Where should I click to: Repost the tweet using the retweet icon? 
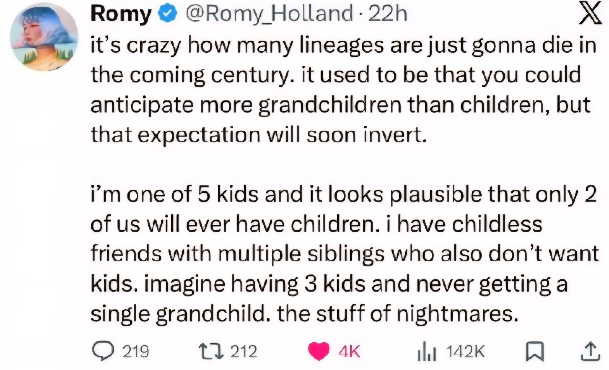211,351
